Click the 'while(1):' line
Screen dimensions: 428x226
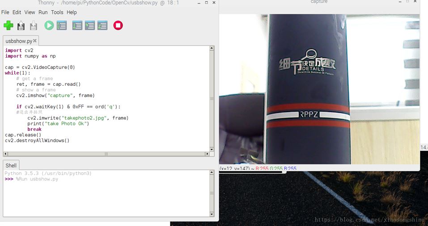tap(18, 73)
